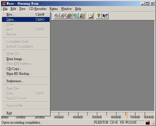This screenshot has height=126, width=156.
Task: Click the PLEXTOR CD-R PX-W1210S recorder field
Action: [x=119, y=122]
